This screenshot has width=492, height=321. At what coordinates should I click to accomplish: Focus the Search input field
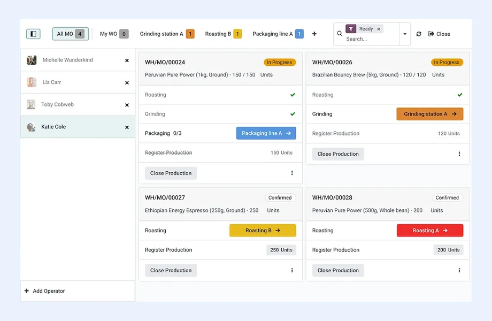[x=372, y=39]
